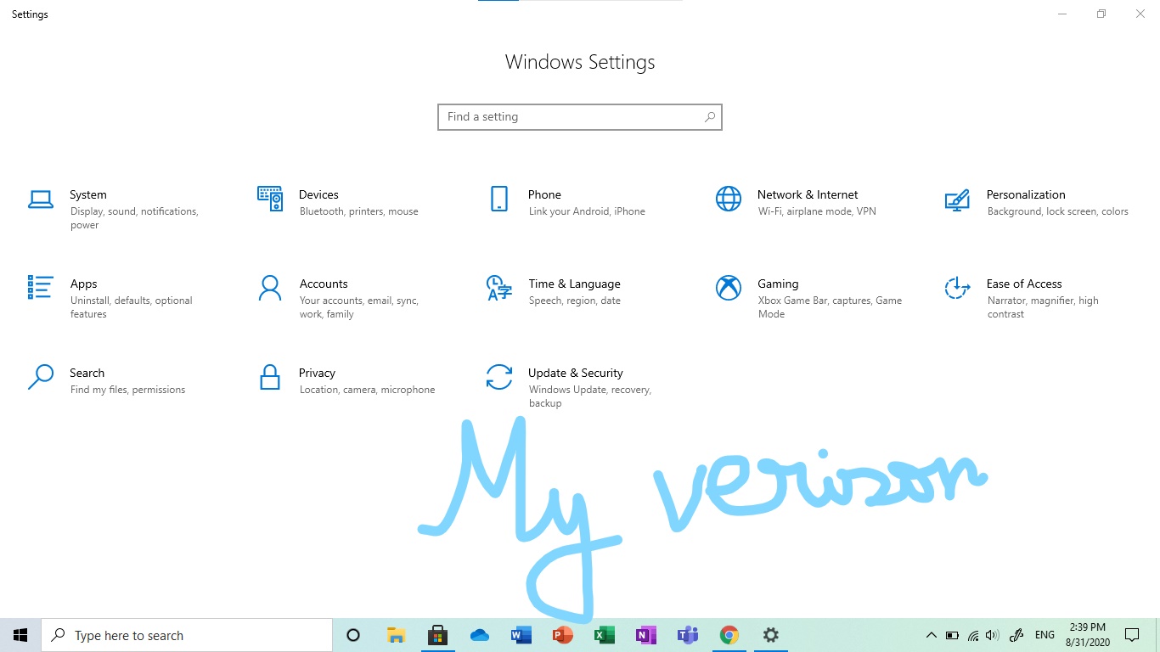
Task: Launch Excel from the taskbar
Action: pyautogui.click(x=604, y=635)
